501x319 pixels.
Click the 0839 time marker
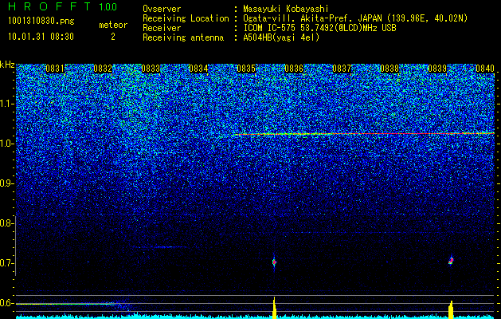pos(437,69)
